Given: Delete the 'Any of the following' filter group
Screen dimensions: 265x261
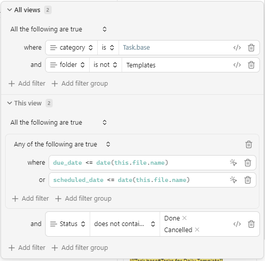Looking at the screenshot, I should pyautogui.click(x=249, y=144).
